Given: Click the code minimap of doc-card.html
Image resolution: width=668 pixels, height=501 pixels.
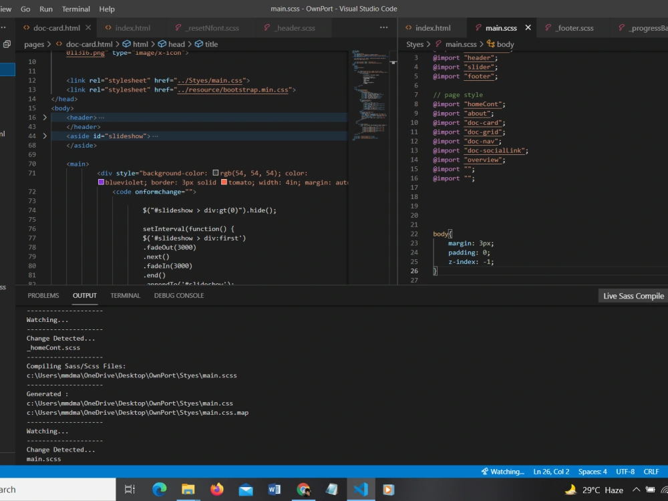Looking at the screenshot, I should coord(369,96).
